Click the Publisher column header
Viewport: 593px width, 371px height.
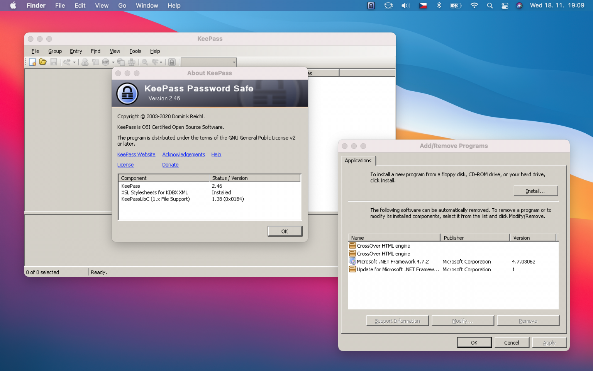coord(475,238)
